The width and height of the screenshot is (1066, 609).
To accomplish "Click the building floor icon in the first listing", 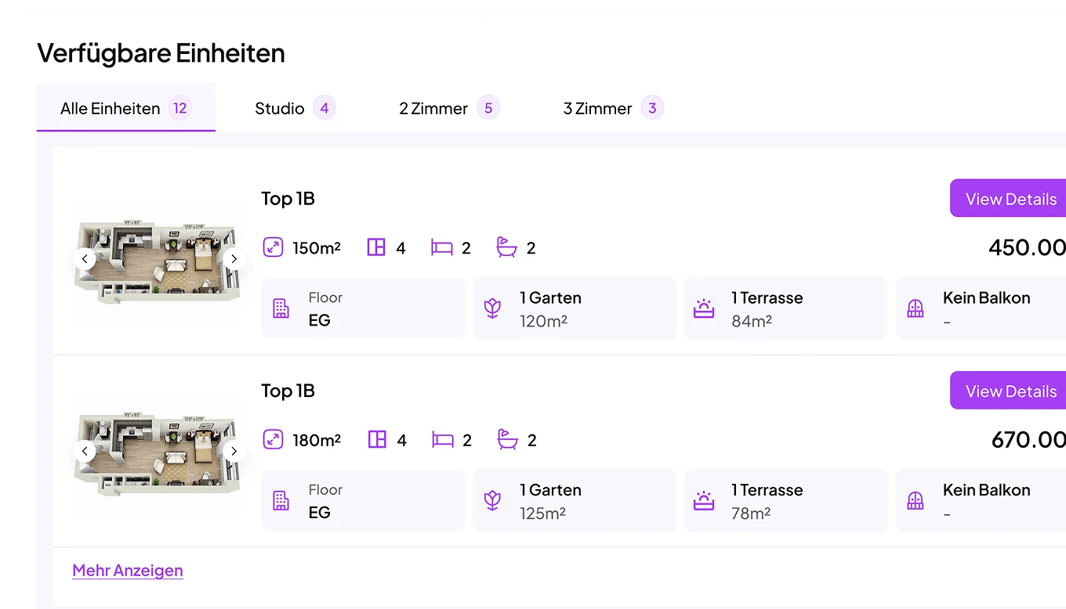I will point(281,308).
